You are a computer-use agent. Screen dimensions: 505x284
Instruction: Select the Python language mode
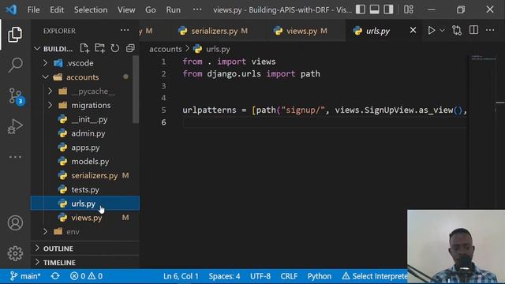click(x=319, y=276)
